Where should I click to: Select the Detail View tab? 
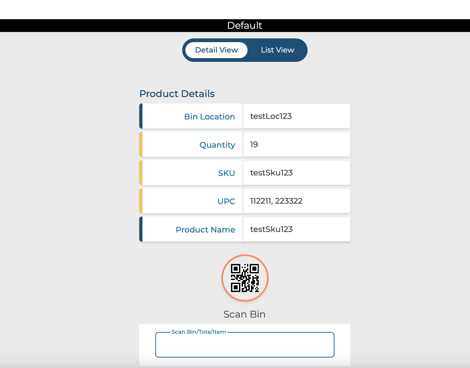(x=216, y=50)
